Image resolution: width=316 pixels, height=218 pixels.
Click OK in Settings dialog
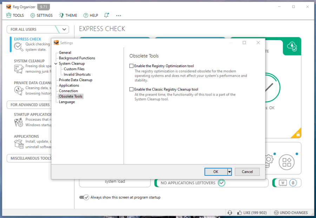click(x=216, y=172)
